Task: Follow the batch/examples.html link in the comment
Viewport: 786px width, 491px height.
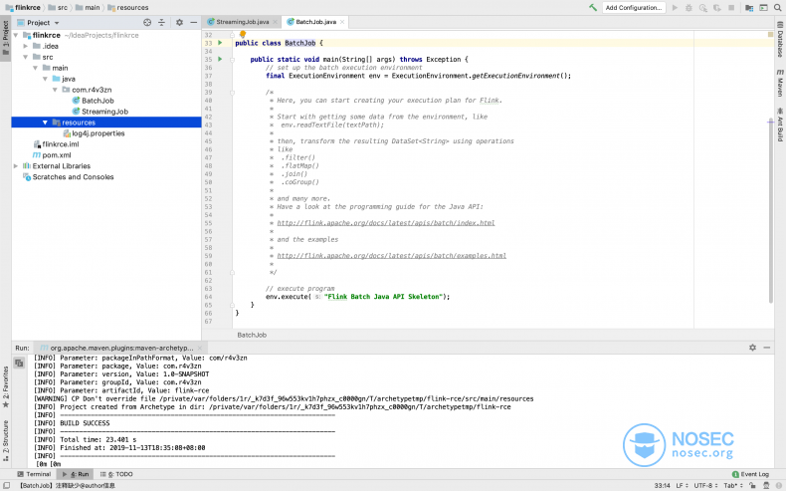Action: [x=391, y=256]
